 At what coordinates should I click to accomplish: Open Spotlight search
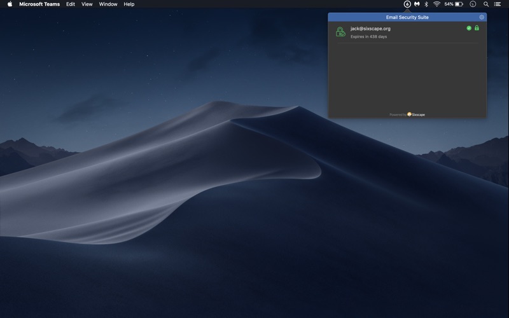click(x=486, y=4)
